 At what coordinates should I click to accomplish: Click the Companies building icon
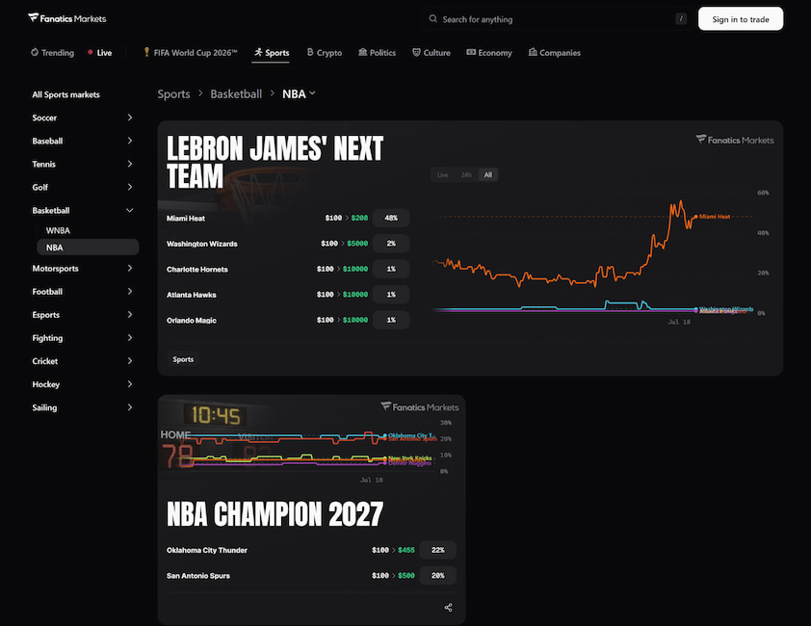click(533, 52)
